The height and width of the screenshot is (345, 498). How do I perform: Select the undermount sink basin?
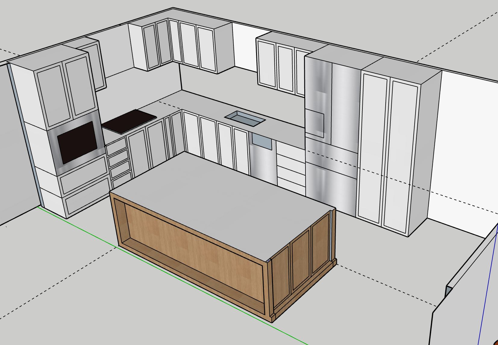[245, 118]
